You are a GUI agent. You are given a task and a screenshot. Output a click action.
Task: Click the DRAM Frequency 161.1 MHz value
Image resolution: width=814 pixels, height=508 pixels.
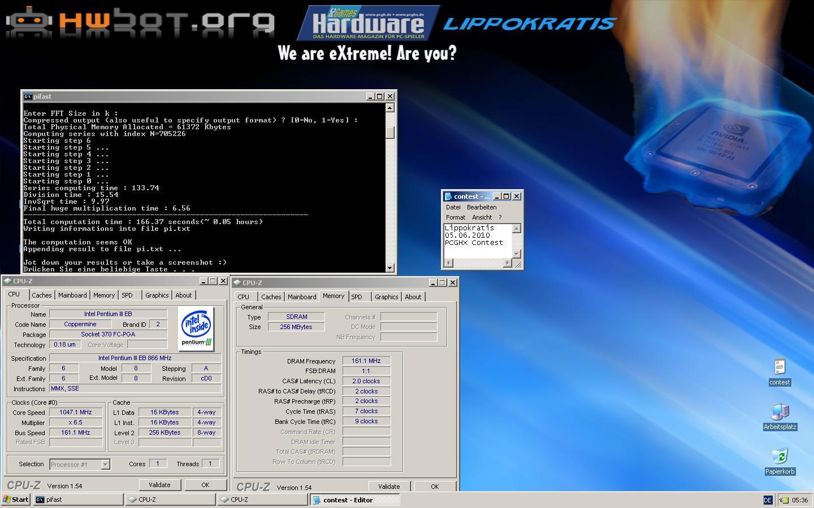[366, 361]
